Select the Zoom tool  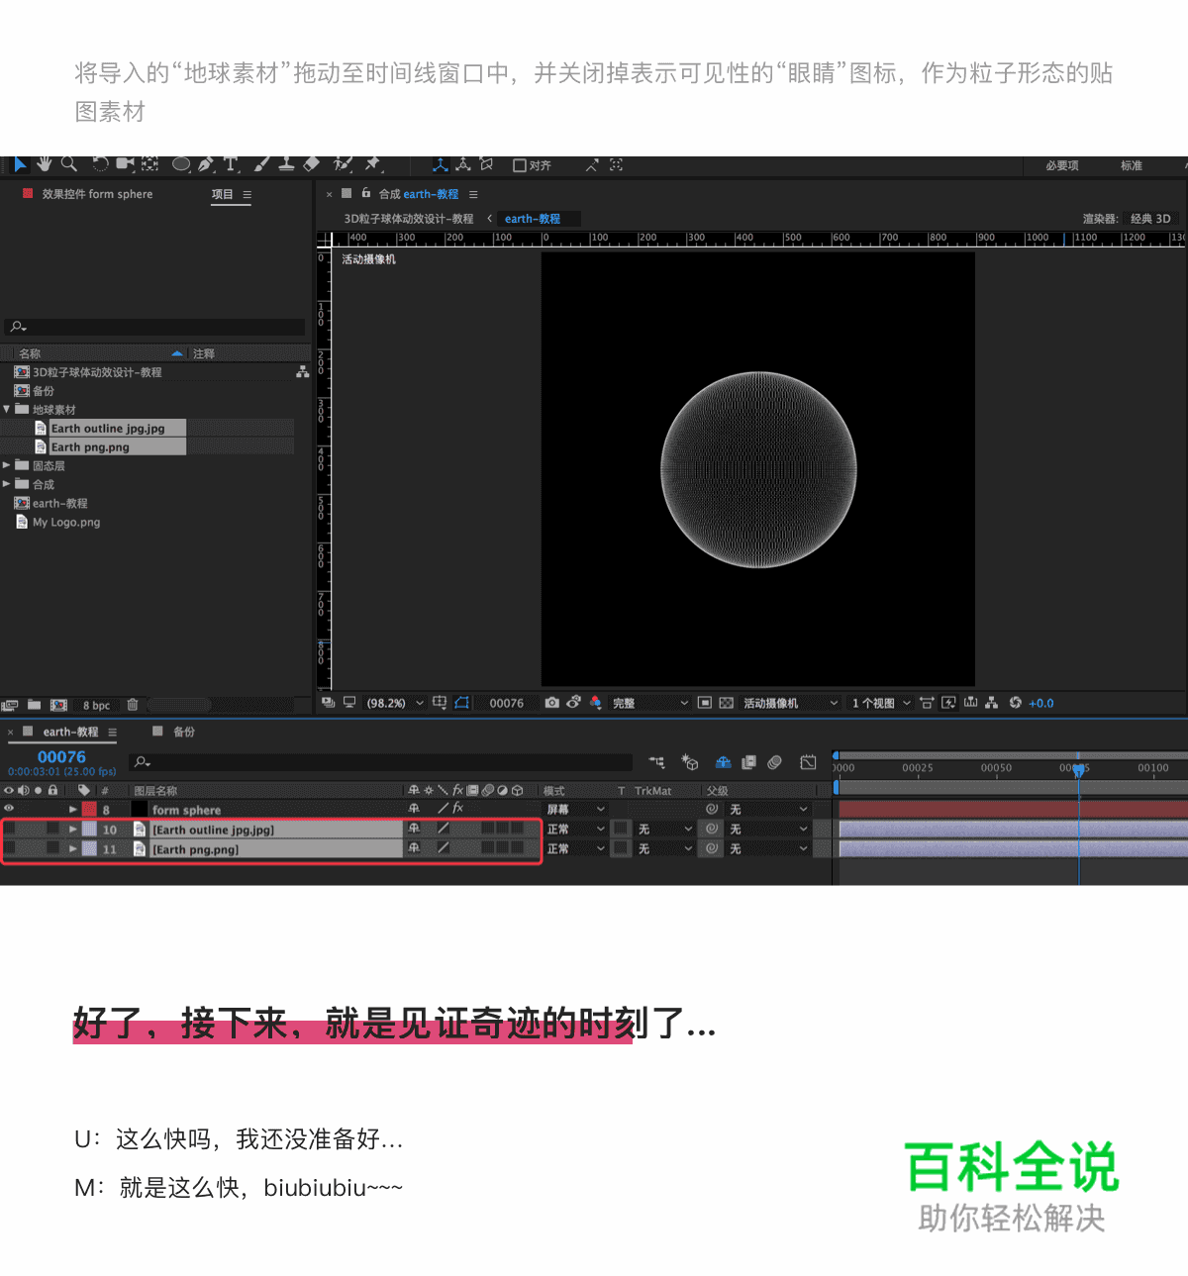[67, 165]
